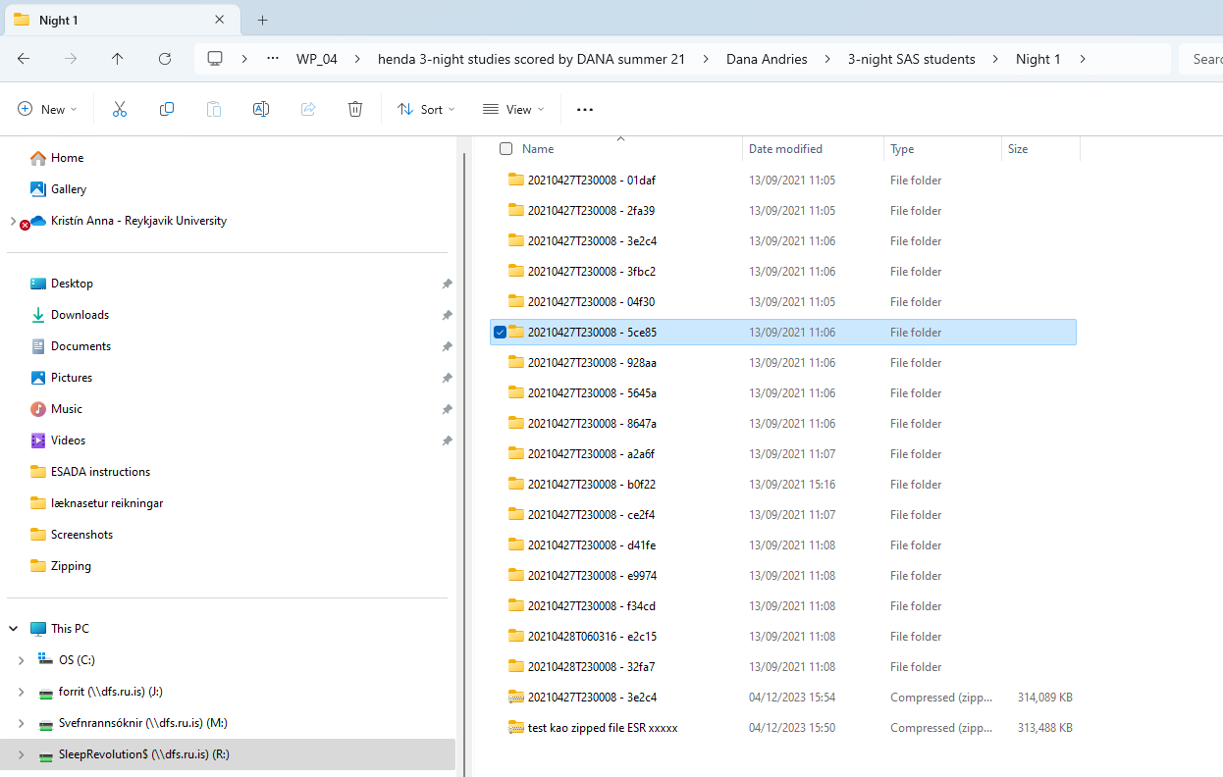Select the test kao zipped file

[x=602, y=728]
